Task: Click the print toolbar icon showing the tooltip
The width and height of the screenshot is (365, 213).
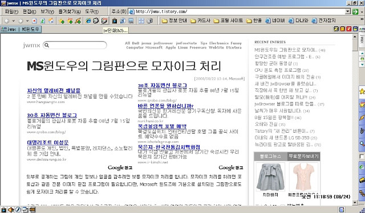Action: (104, 21)
